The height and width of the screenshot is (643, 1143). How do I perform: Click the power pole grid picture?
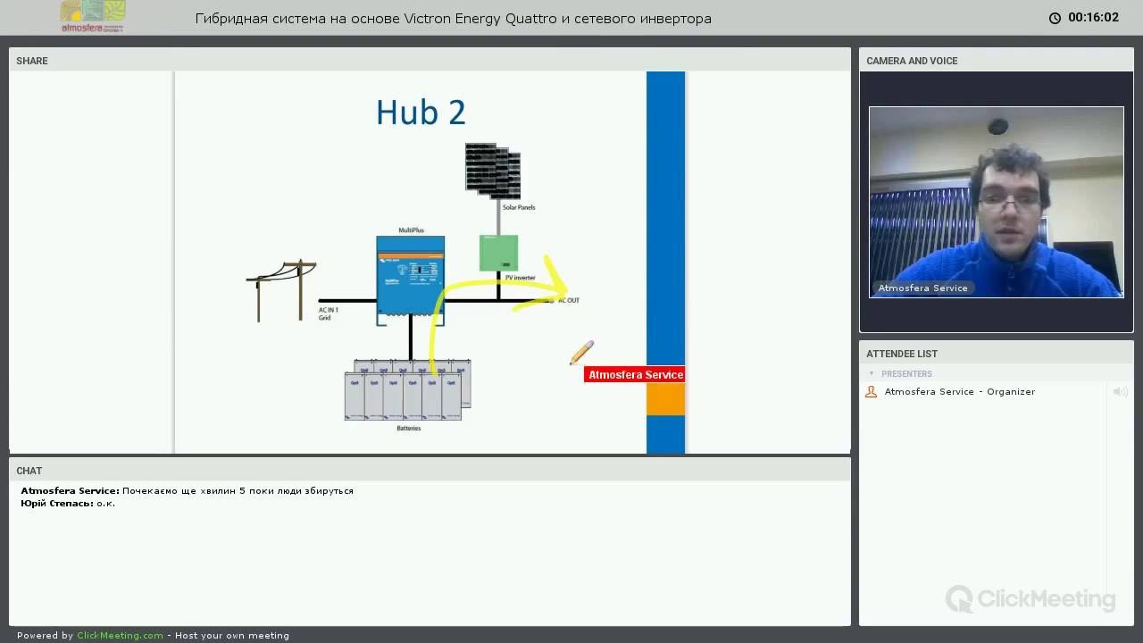[x=282, y=290]
